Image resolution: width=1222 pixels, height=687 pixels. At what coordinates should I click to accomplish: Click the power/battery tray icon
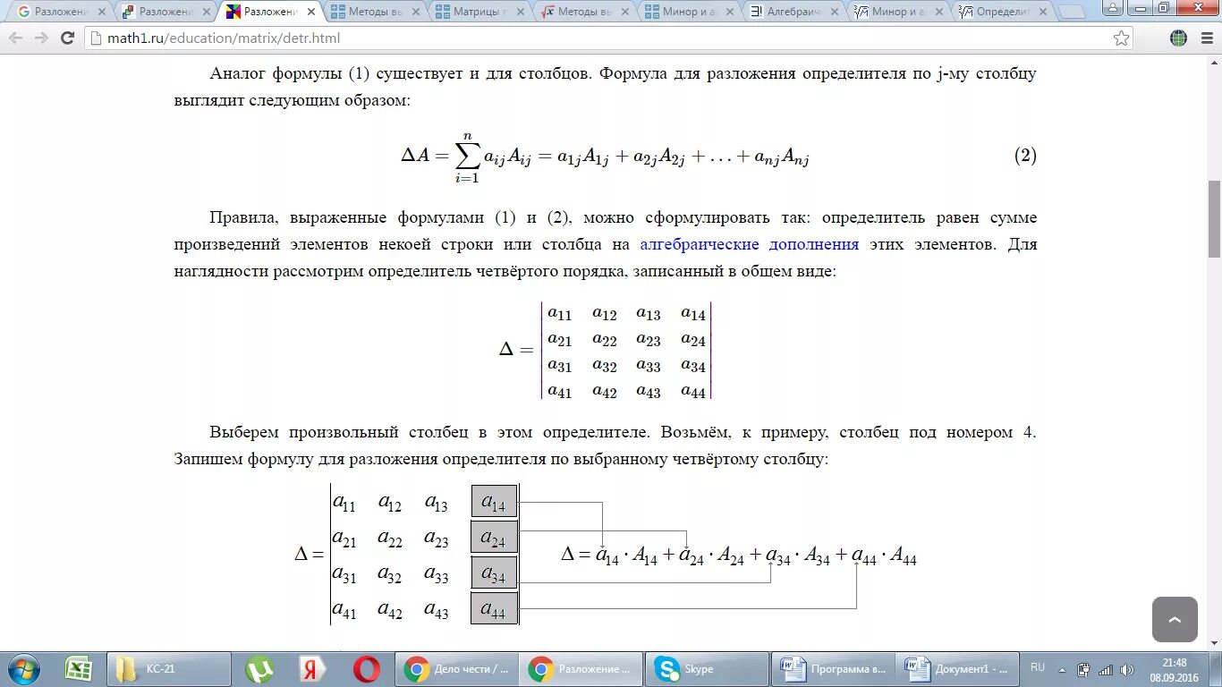click(x=1084, y=669)
